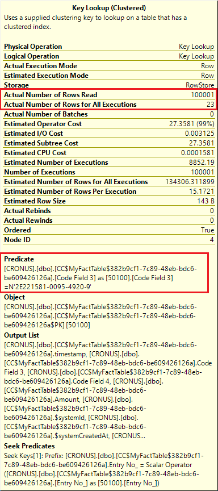Click the 8852.19 estimated executions value
Image resolution: width=218 pixels, height=491 pixels.
tap(202, 163)
